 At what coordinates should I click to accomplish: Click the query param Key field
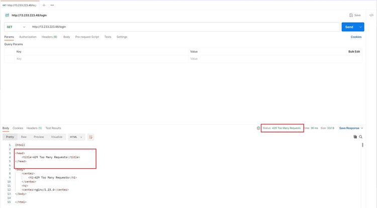(x=102, y=59)
